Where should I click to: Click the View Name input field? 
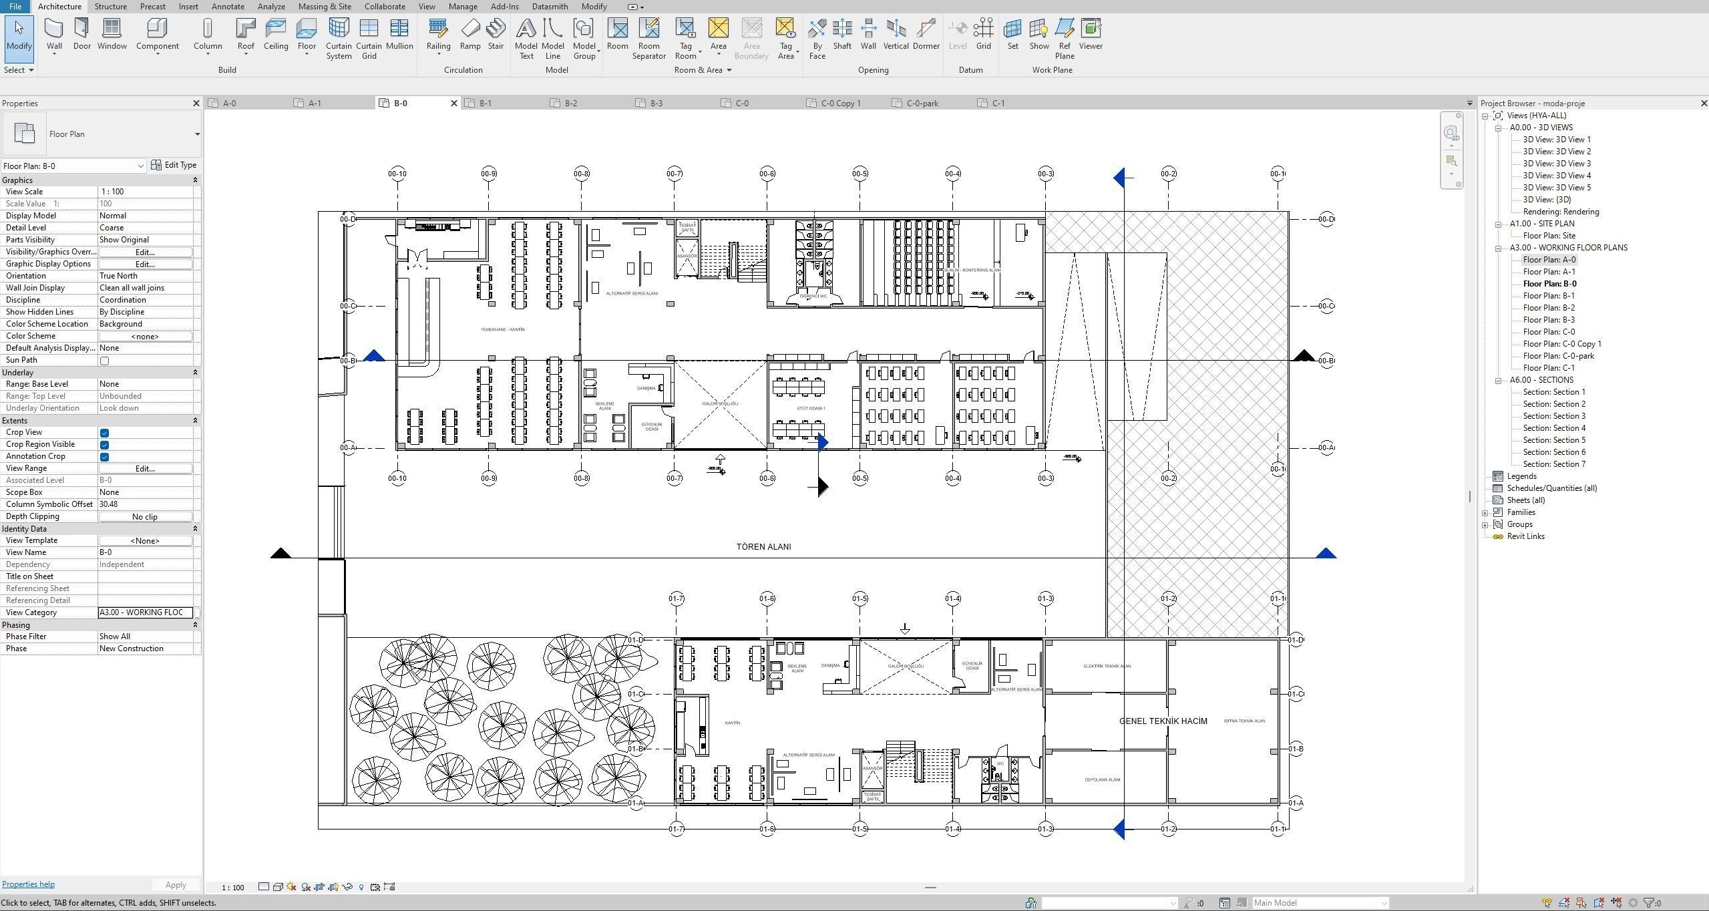145,552
